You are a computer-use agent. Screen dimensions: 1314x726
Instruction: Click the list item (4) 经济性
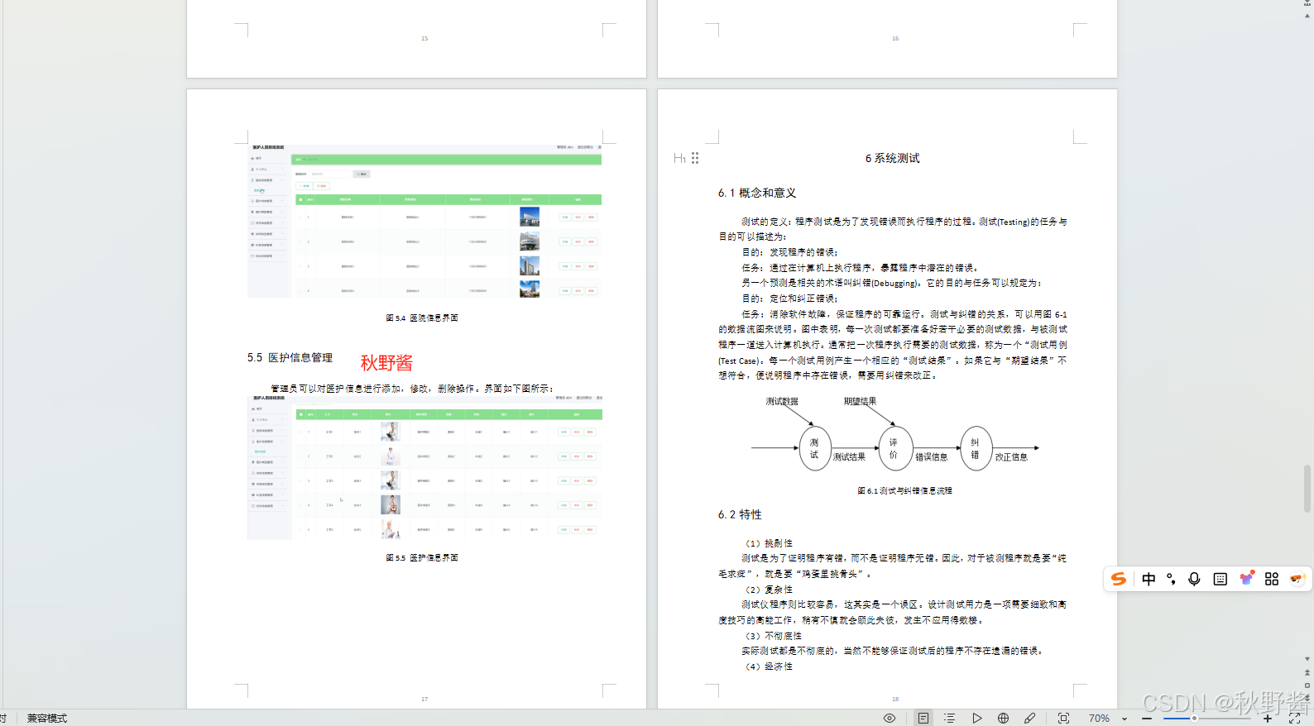point(769,666)
